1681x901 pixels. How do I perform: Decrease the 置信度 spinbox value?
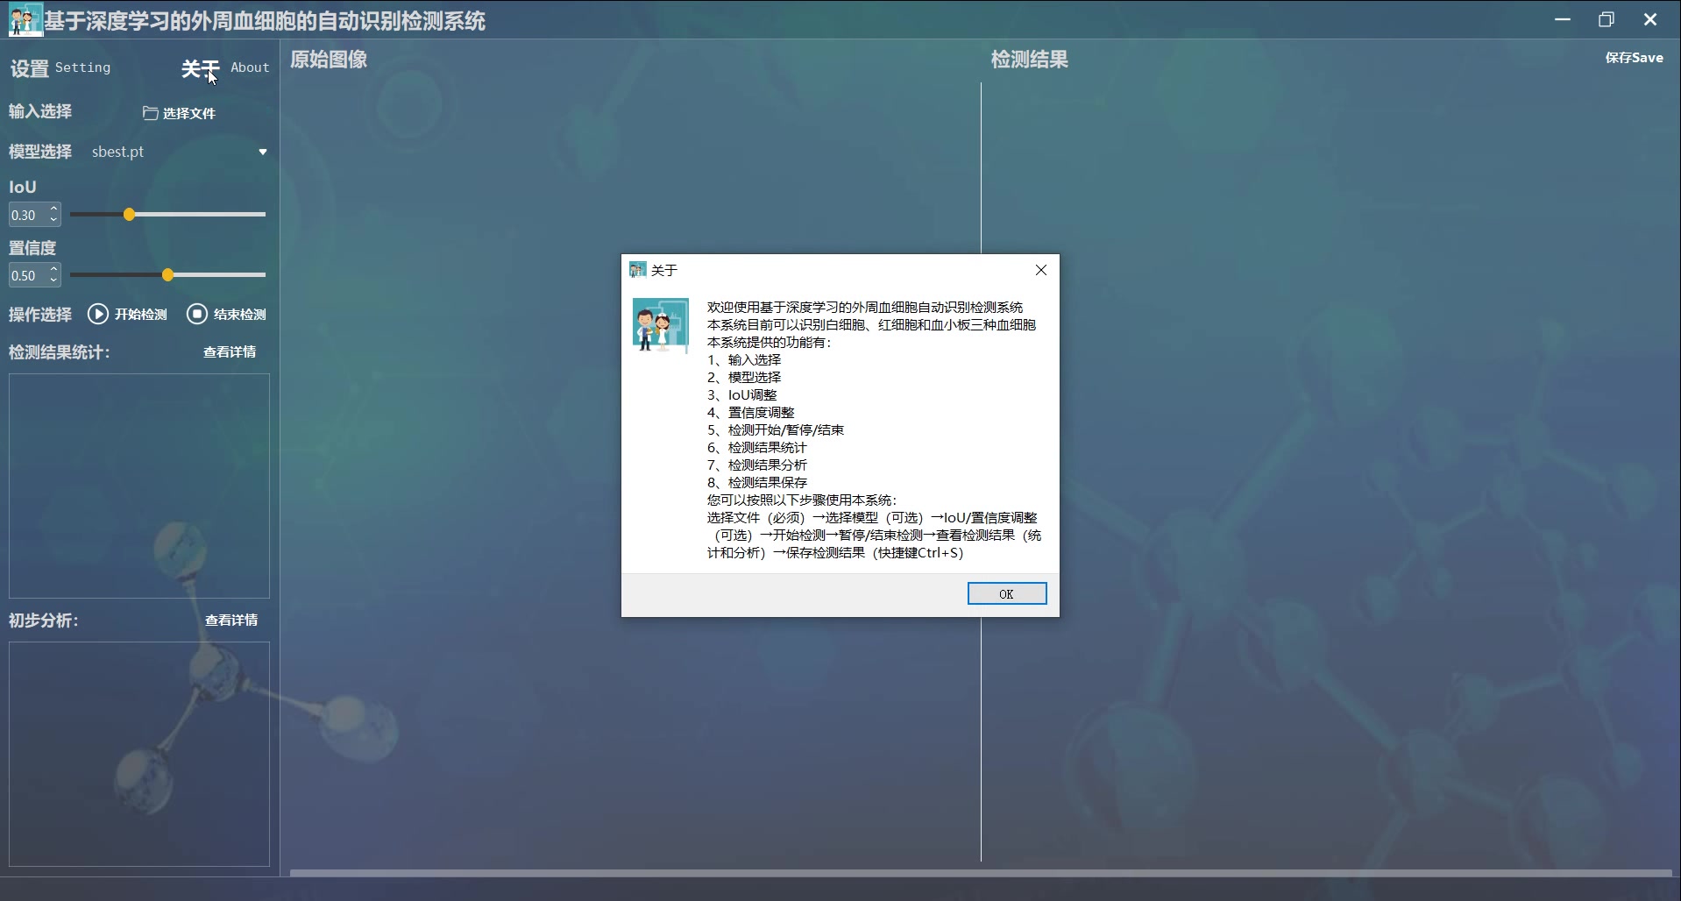pos(53,280)
